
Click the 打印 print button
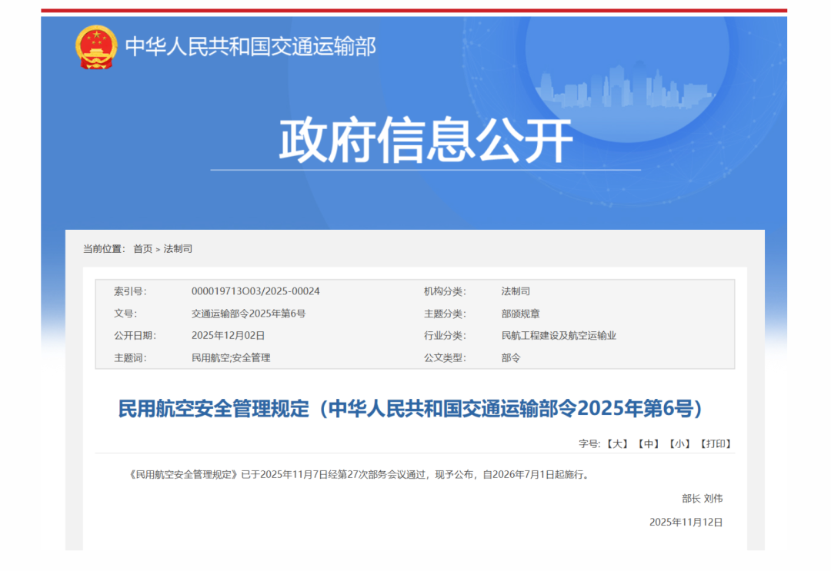pos(715,444)
